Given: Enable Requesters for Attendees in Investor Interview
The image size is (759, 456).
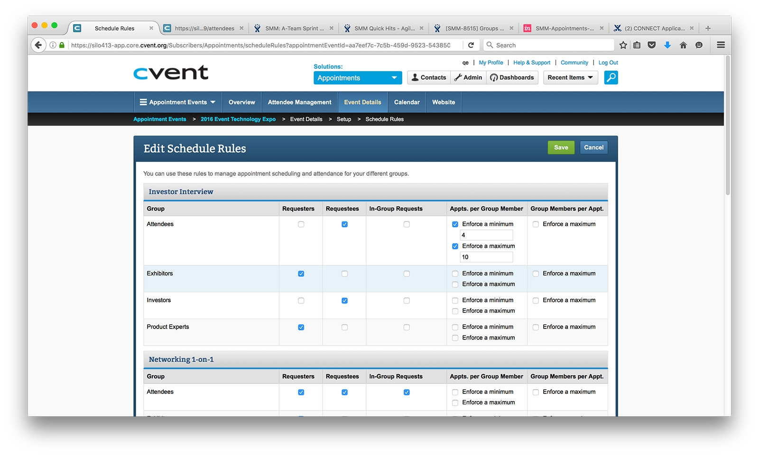Looking at the screenshot, I should pyautogui.click(x=301, y=224).
